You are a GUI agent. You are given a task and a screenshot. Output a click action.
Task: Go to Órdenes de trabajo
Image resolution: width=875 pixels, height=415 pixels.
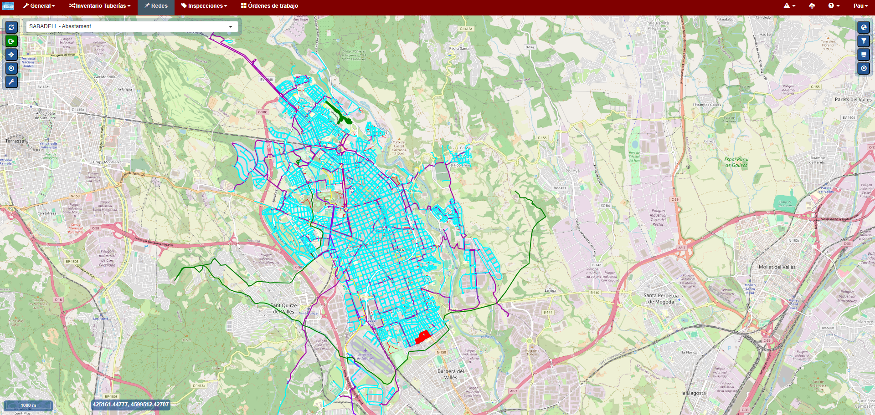click(269, 6)
